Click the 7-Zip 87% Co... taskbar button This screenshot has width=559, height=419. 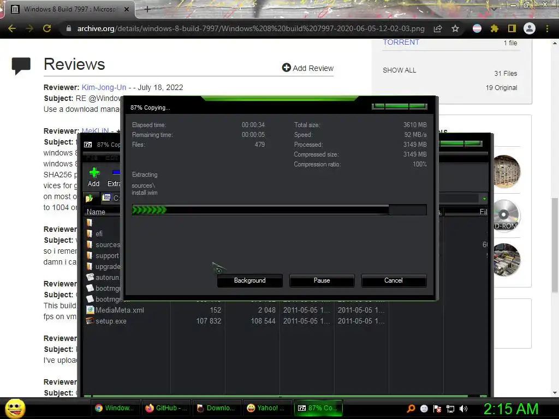pyautogui.click(x=318, y=408)
